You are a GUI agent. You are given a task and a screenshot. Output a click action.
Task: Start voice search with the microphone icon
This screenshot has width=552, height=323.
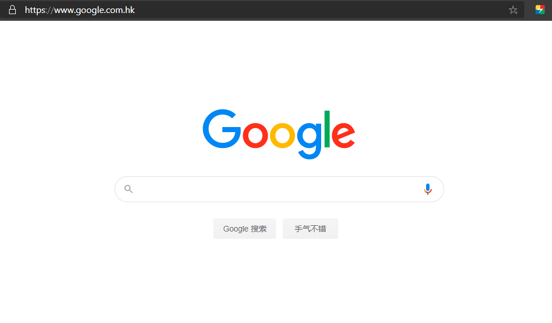coord(428,189)
